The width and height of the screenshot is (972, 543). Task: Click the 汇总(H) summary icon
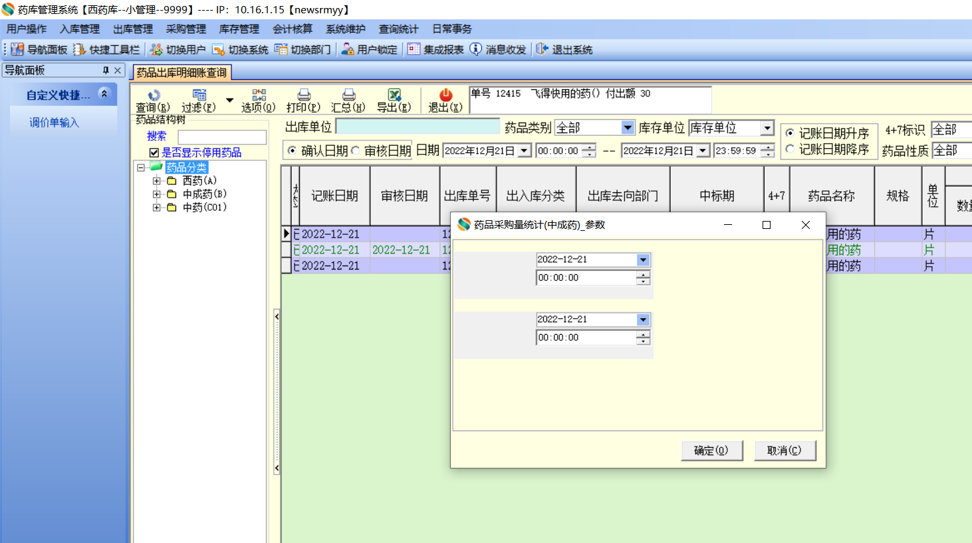coord(348,100)
